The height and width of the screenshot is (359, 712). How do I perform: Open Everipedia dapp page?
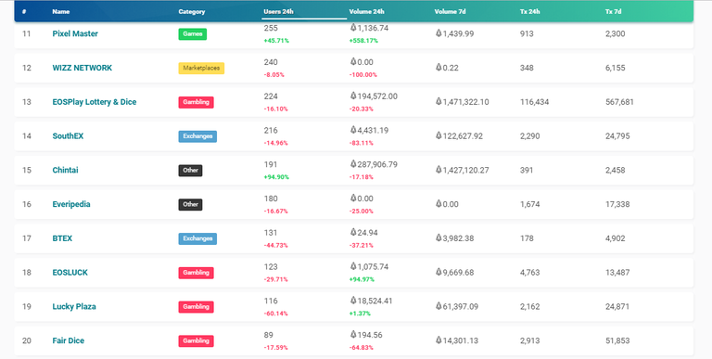point(71,204)
